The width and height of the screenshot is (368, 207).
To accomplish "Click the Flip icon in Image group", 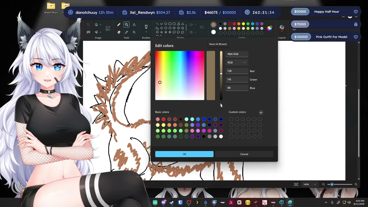I will coord(96,32).
